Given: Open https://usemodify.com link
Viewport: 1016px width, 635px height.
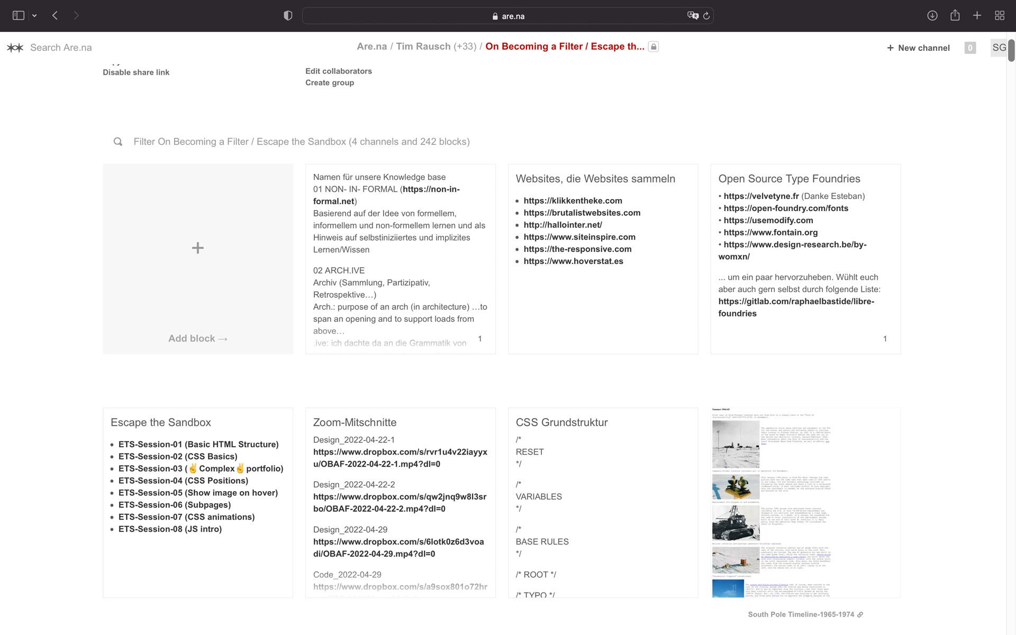Looking at the screenshot, I should pos(768,221).
